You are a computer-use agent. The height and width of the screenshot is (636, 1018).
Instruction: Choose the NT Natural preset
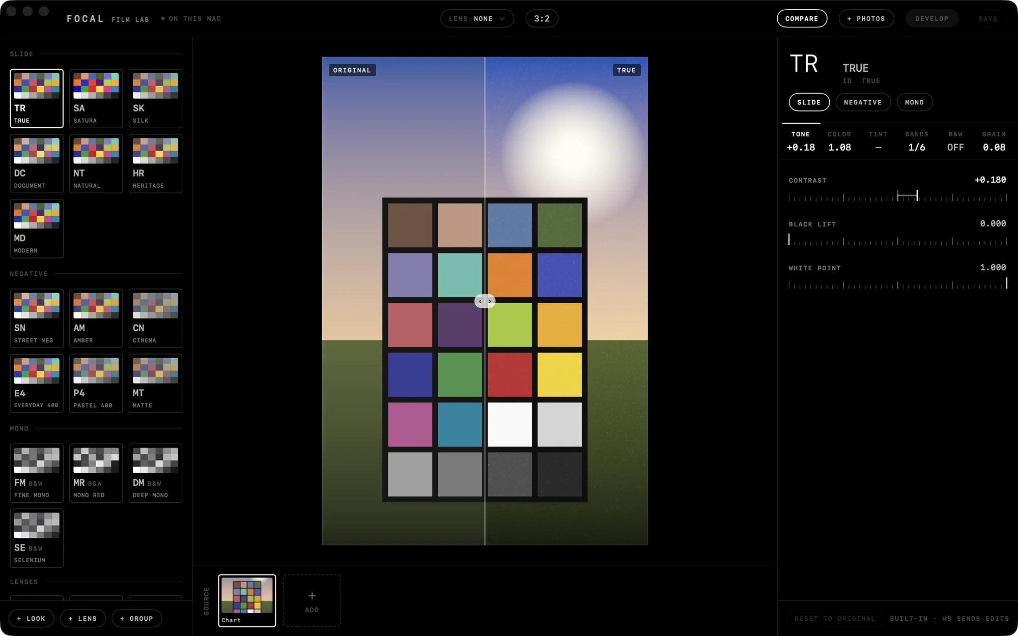pyautogui.click(x=96, y=163)
